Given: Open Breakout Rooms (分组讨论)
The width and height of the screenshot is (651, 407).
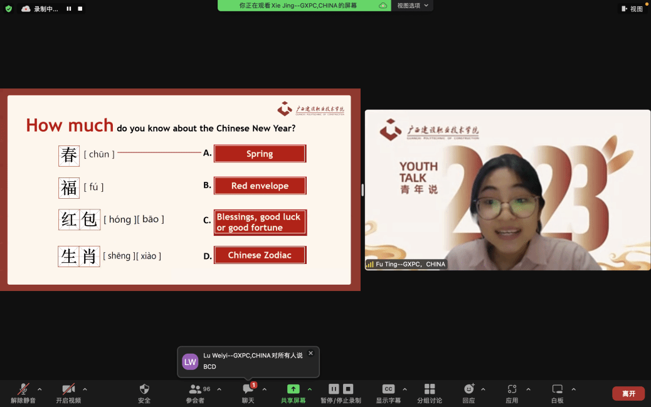Looking at the screenshot, I should tap(430, 389).
